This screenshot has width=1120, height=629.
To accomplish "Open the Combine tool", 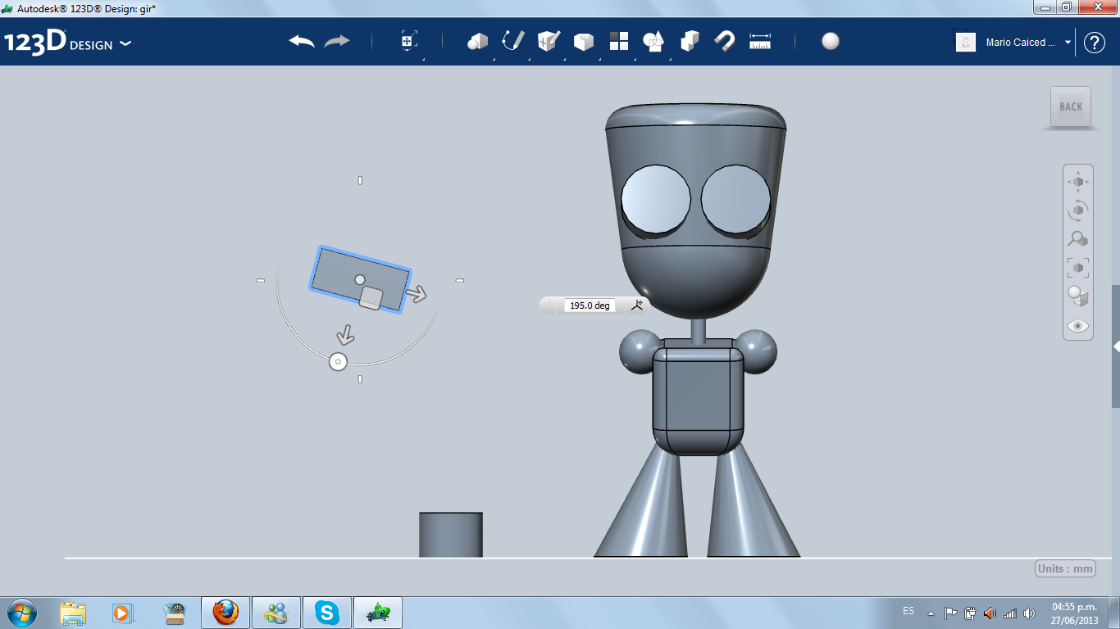I will point(690,41).
